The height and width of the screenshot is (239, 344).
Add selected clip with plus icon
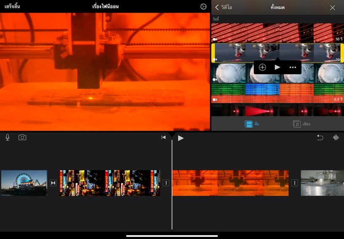(262, 67)
